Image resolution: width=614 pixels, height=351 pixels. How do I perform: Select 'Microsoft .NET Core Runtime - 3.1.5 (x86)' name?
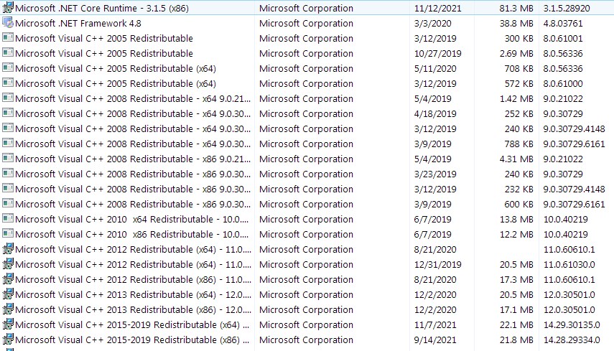(102, 8)
